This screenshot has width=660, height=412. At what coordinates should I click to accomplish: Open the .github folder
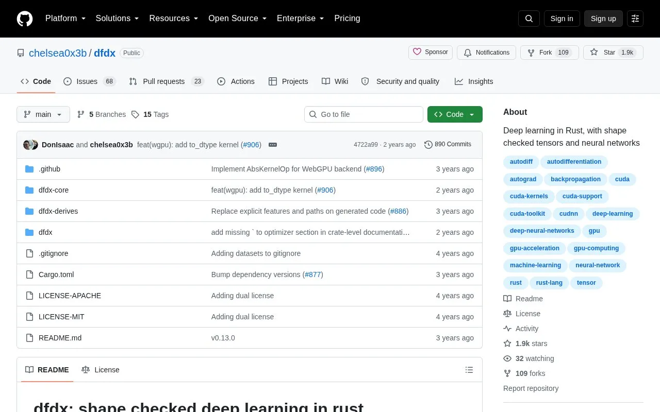click(49, 169)
